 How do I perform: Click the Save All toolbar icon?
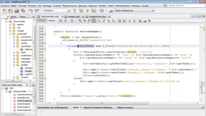pos(23,11)
